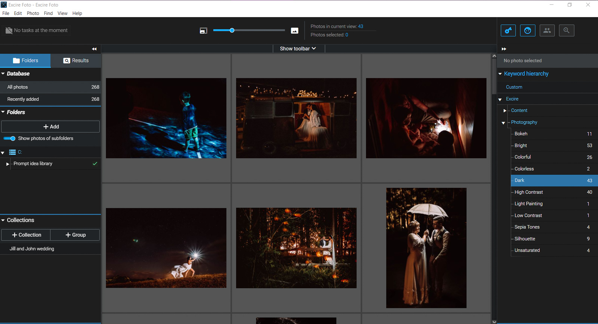Create a new Collection with the button
Screen dimensions: 598x324
click(26, 235)
